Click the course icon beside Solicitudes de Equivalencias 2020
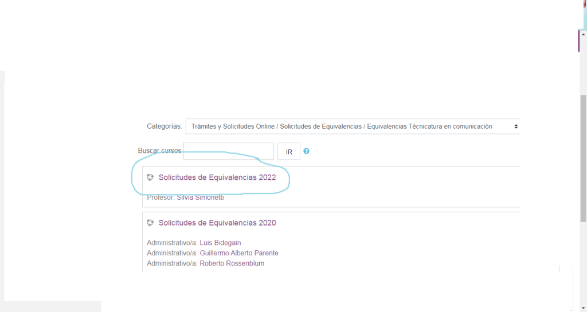 pyautogui.click(x=150, y=223)
